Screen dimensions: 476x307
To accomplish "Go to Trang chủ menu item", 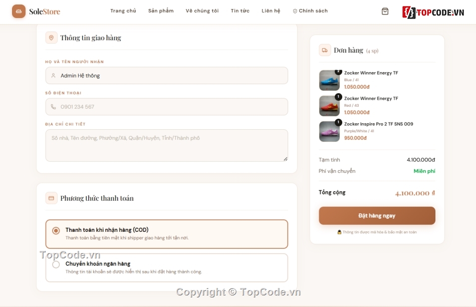I will [123, 11].
